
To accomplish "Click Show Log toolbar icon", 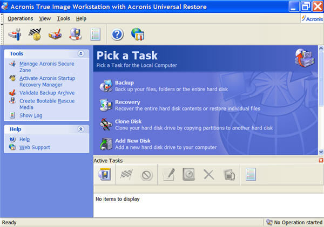I will (95, 35).
